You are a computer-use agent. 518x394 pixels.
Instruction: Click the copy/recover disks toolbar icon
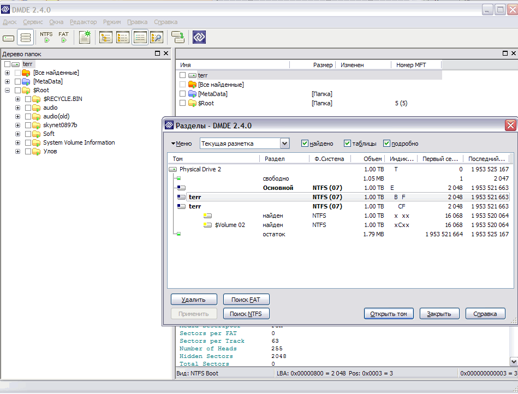click(x=178, y=37)
